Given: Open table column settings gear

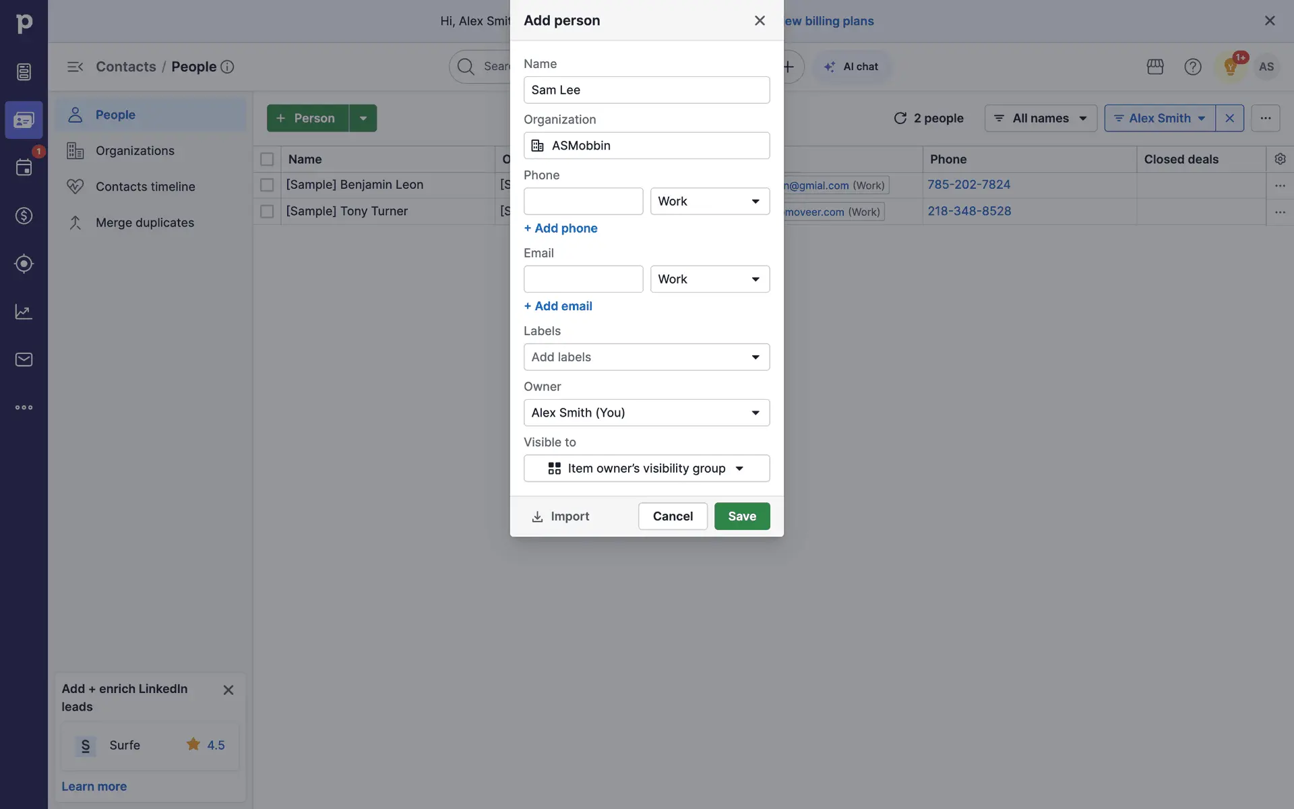Looking at the screenshot, I should [x=1280, y=159].
